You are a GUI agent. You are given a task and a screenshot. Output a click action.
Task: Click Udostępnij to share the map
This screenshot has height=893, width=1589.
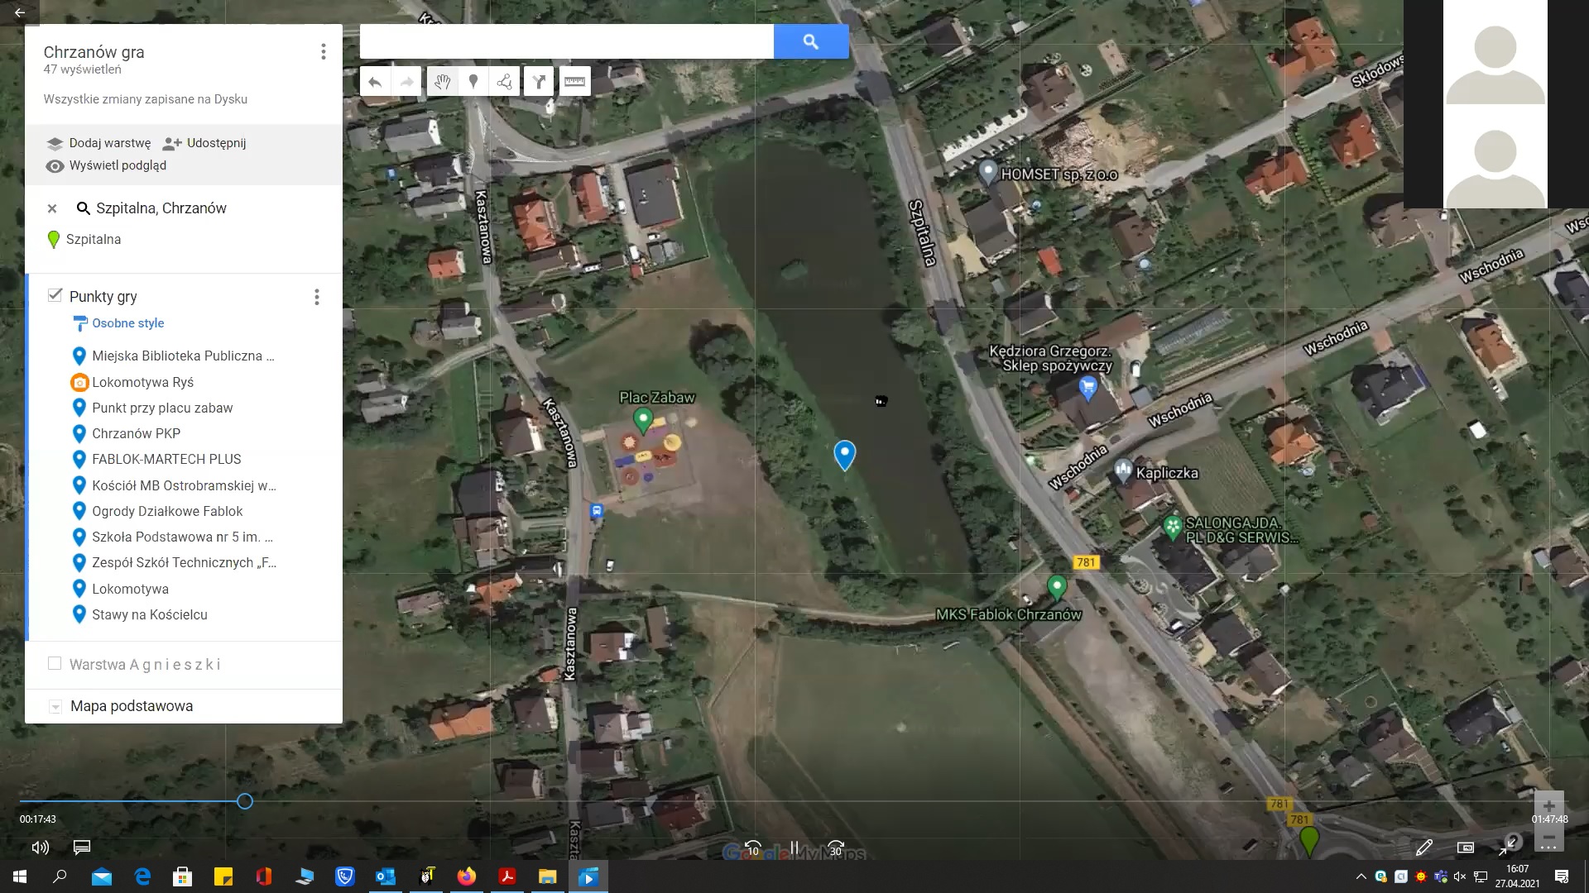[204, 143]
